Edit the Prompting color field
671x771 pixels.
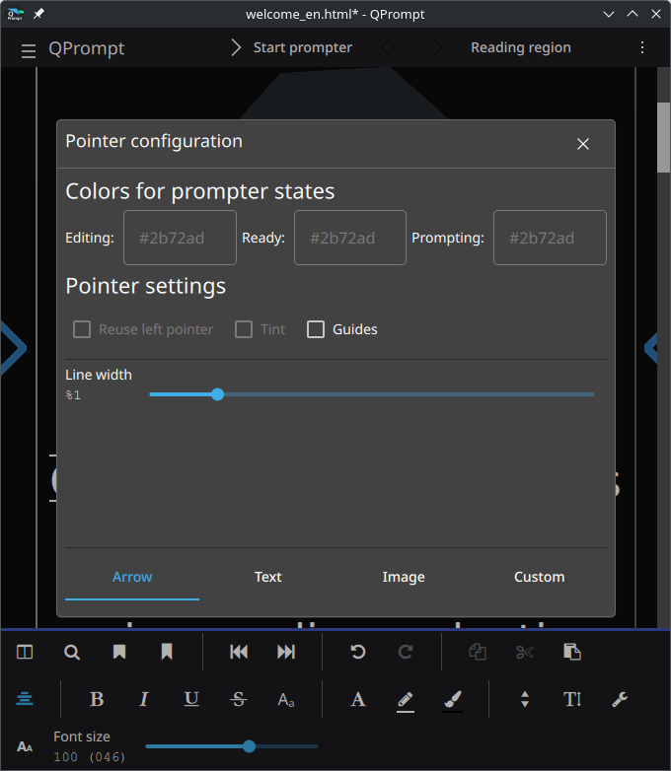tap(550, 238)
